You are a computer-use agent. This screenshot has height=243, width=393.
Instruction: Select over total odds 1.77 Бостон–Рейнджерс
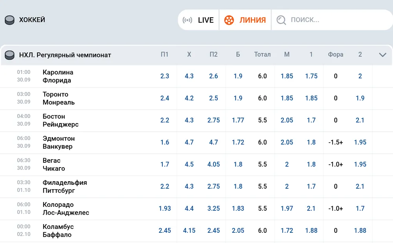[x=238, y=120]
